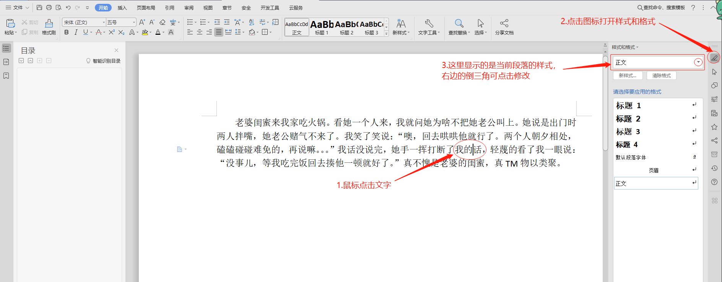722x282 pixels.
Task: Click the Print icon in quick access bar
Action: coord(49,7)
